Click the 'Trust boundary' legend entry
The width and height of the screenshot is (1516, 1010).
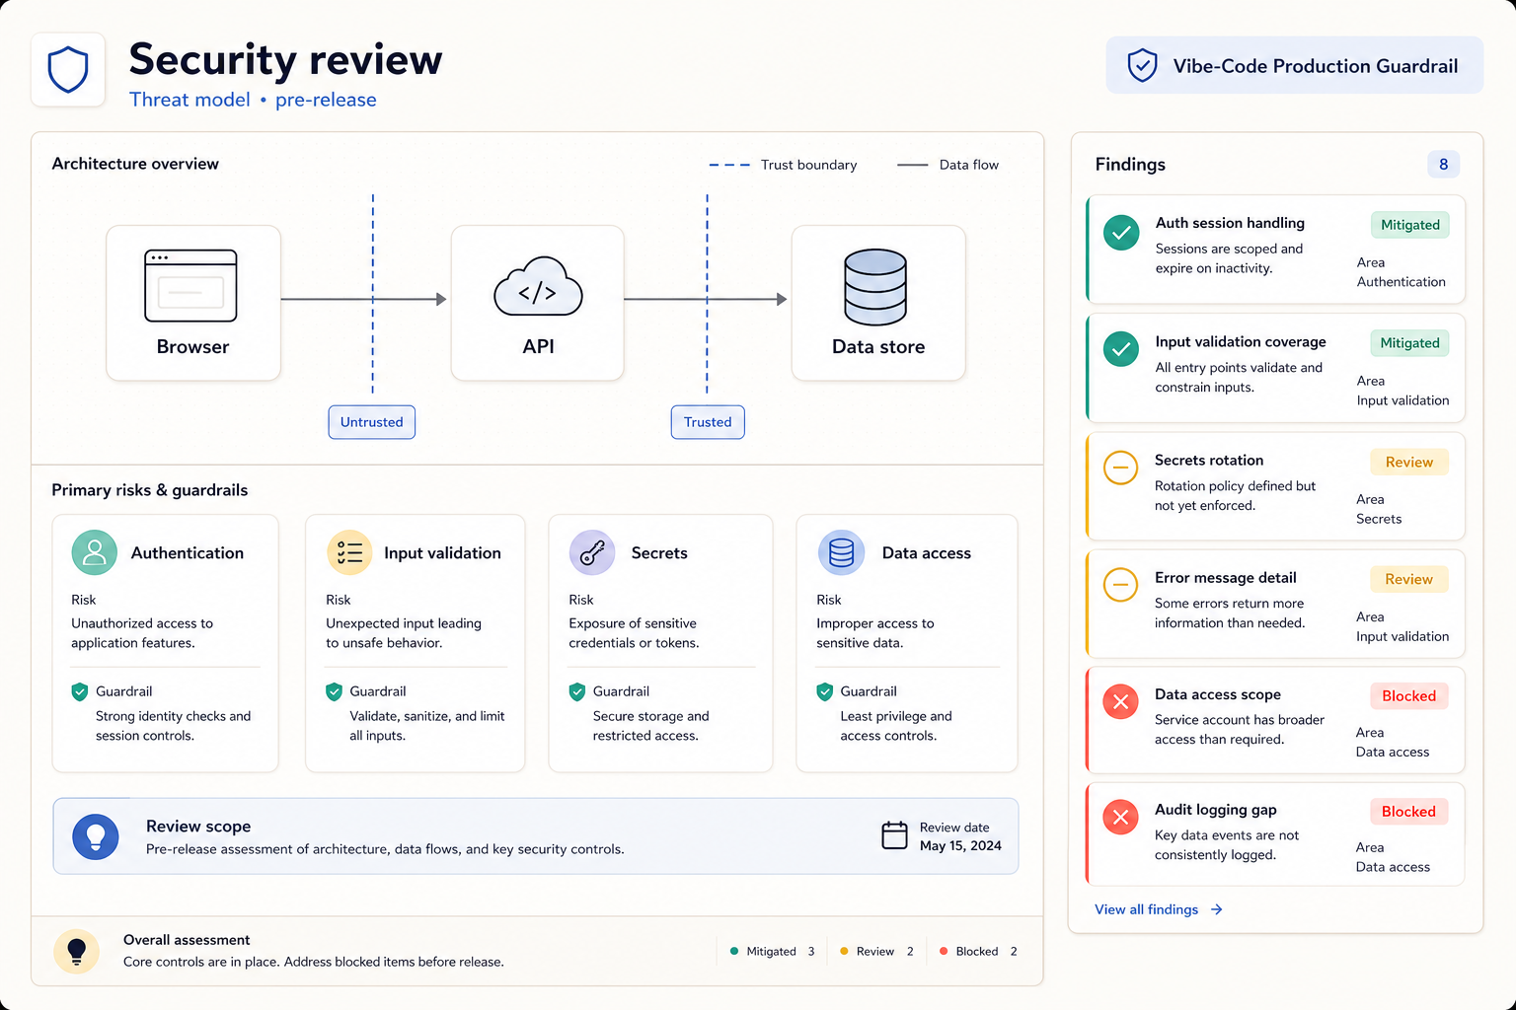pyautogui.click(x=783, y=165)
